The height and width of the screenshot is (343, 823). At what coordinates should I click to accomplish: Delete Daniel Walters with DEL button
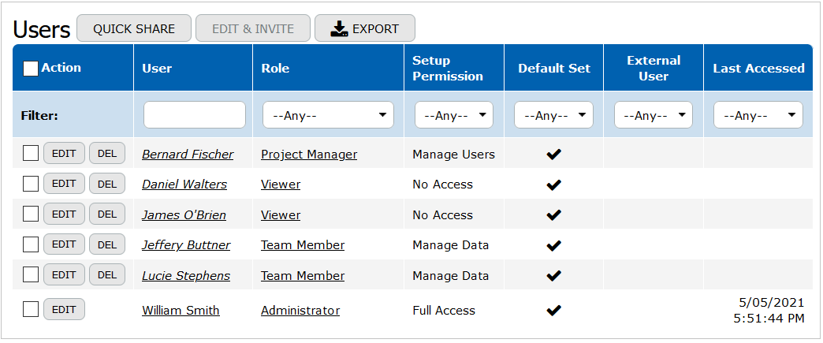(107, 184)
